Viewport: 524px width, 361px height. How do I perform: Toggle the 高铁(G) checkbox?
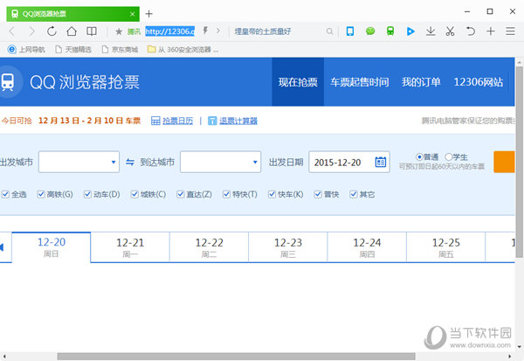[41, 194]
